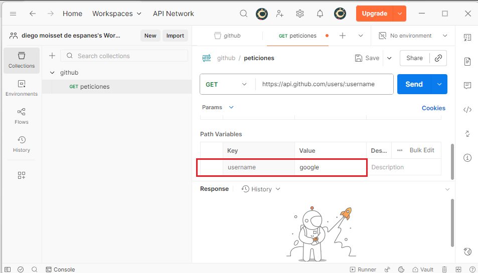Open the Console in status bar

pos(60,269)
